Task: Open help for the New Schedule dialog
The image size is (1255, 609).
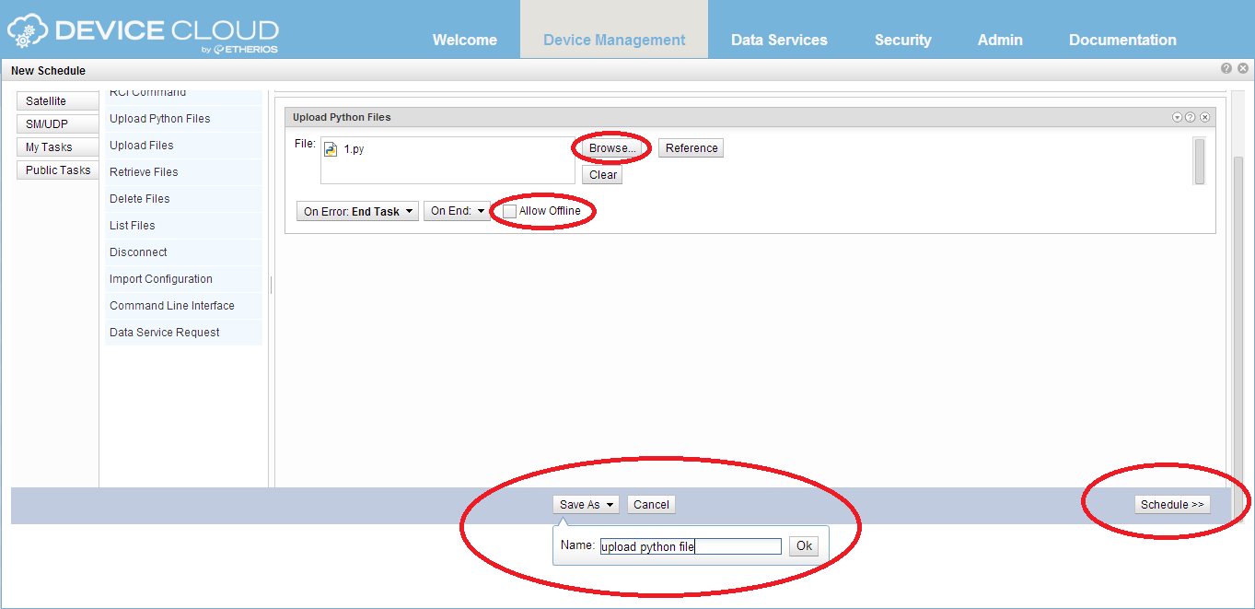Action: point(1226,69)
